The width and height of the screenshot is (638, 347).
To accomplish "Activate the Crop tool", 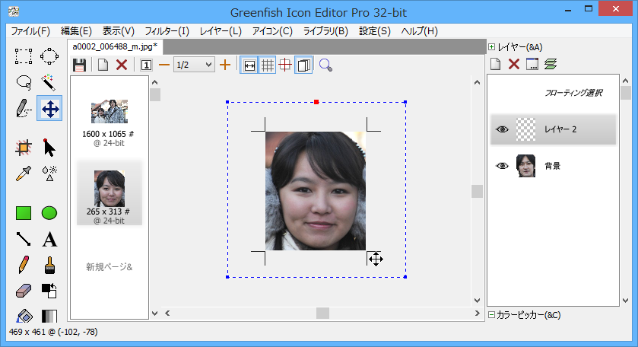I will click(x=24, y=147).
